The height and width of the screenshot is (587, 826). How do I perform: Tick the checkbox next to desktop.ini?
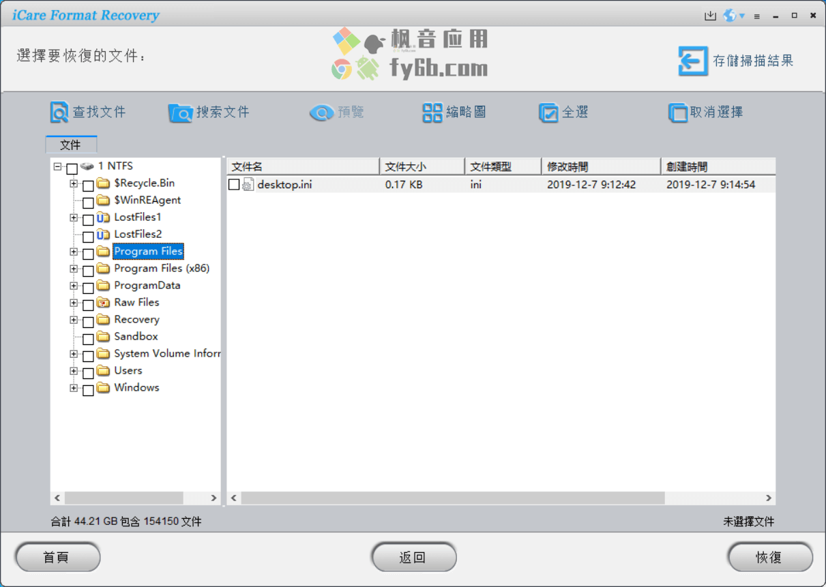(234, 184)
